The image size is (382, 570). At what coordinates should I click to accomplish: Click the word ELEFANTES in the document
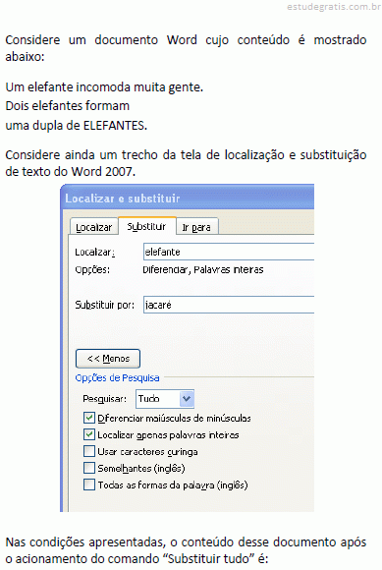pos(114,126)
